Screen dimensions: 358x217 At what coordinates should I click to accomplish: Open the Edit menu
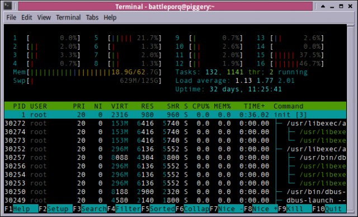pos(27,17)
